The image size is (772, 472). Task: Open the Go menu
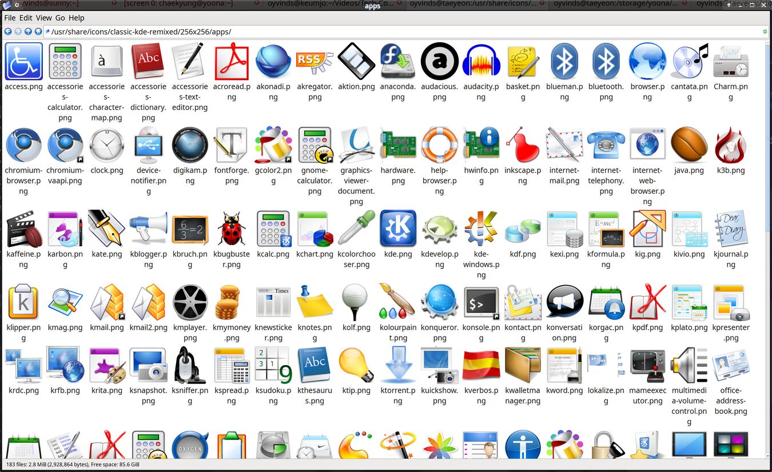click(x=60, y=18)
